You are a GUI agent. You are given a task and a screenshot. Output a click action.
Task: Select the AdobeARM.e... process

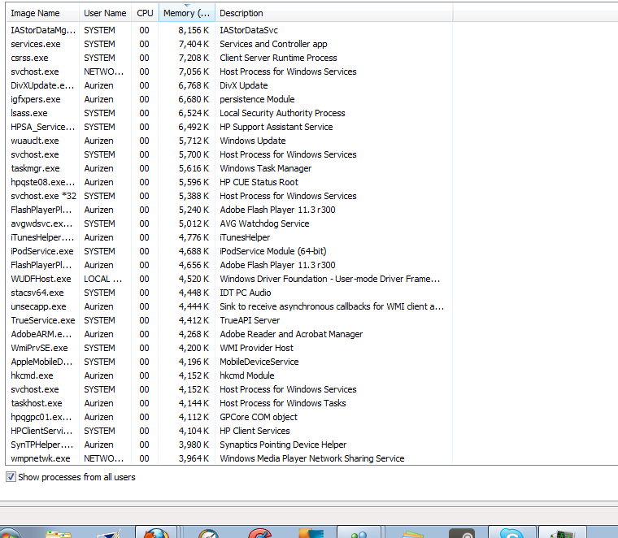(x=229, y=334)
